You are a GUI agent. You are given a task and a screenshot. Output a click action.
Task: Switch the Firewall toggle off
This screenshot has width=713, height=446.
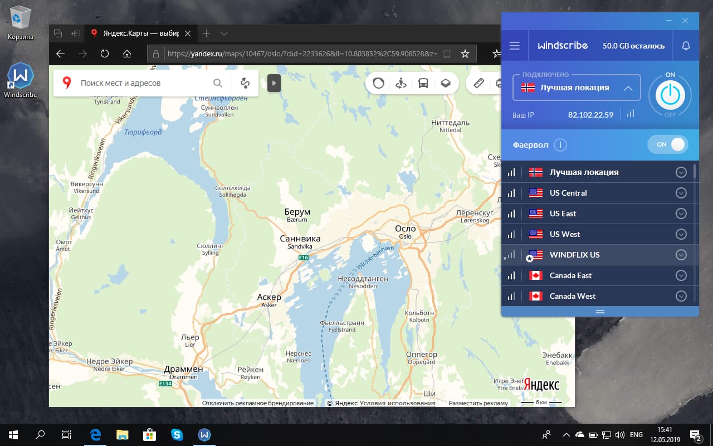tap(667, 144)
